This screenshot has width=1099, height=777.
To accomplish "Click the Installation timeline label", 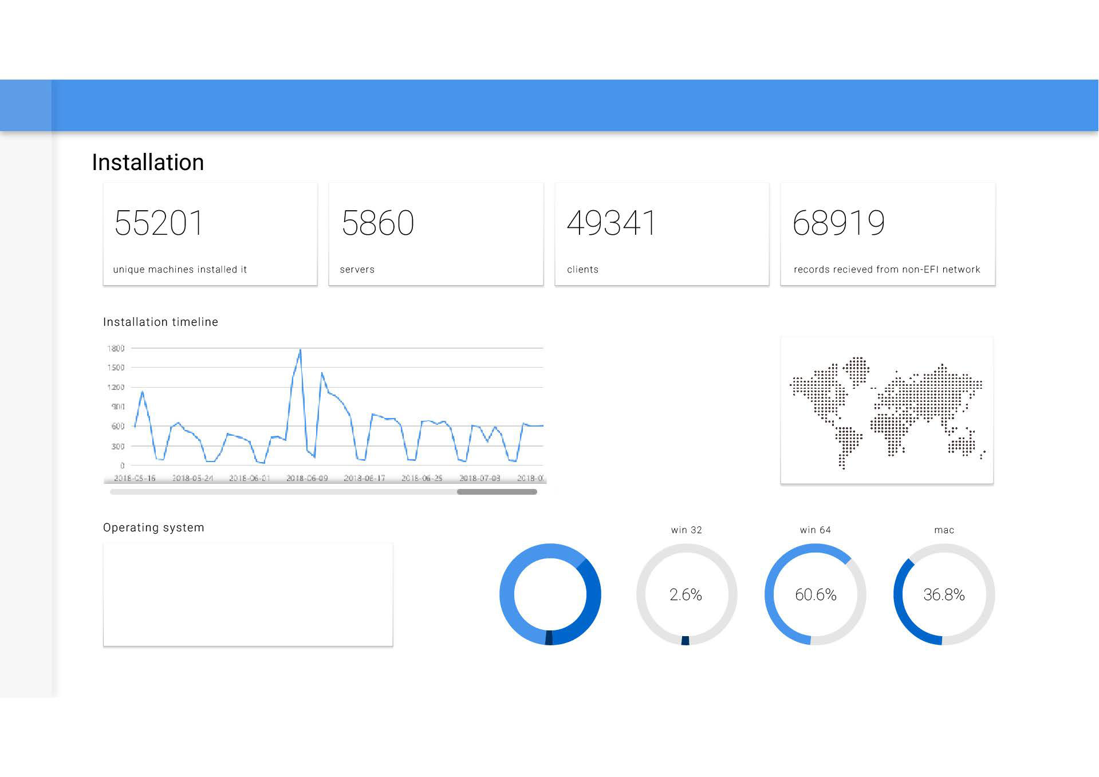I will coord(160,322).
